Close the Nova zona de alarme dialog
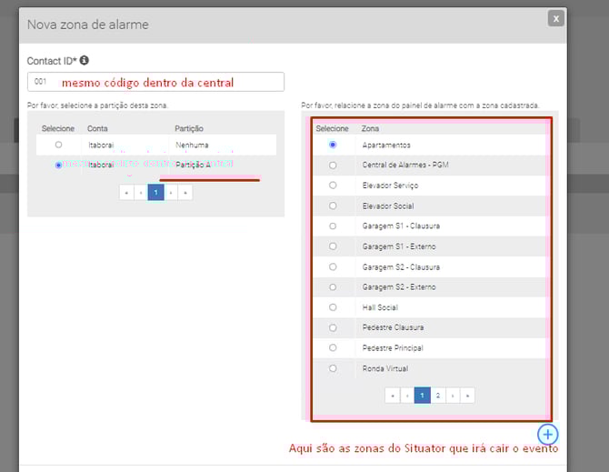Image resolution: width=609 pixels, height=472 pixels. coord(555,18)
